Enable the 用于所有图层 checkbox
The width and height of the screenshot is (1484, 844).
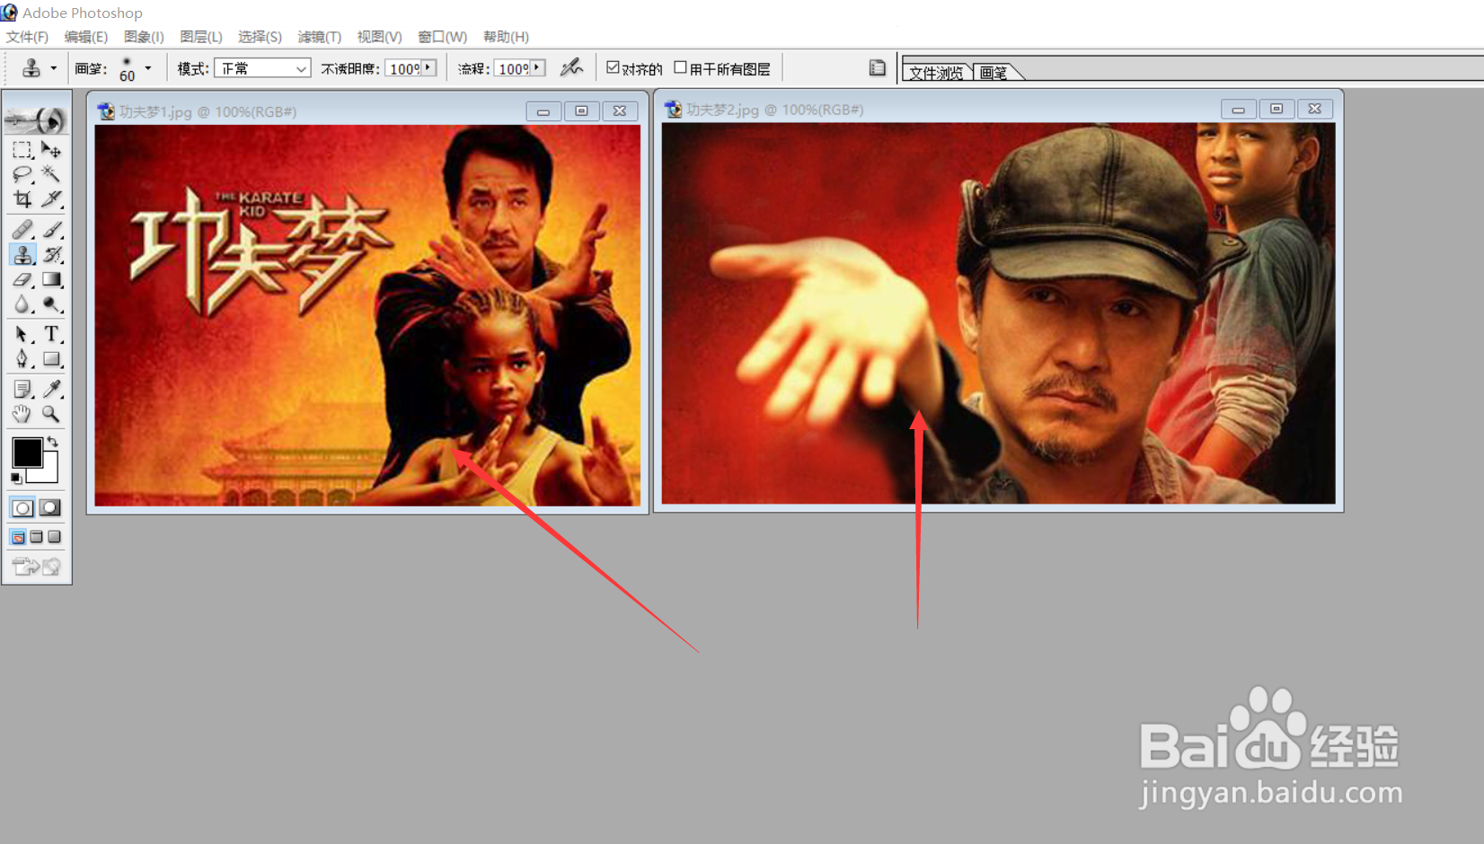680,67
